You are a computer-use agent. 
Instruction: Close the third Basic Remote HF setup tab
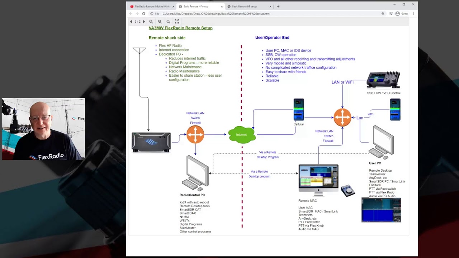point(270,6)
